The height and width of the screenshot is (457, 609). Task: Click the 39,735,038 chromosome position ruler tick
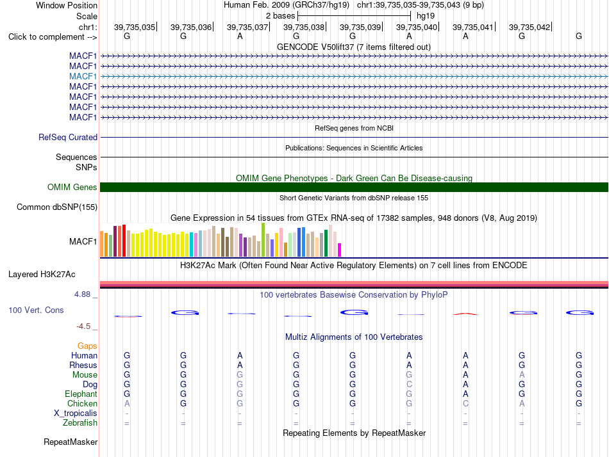pos(305,27)
